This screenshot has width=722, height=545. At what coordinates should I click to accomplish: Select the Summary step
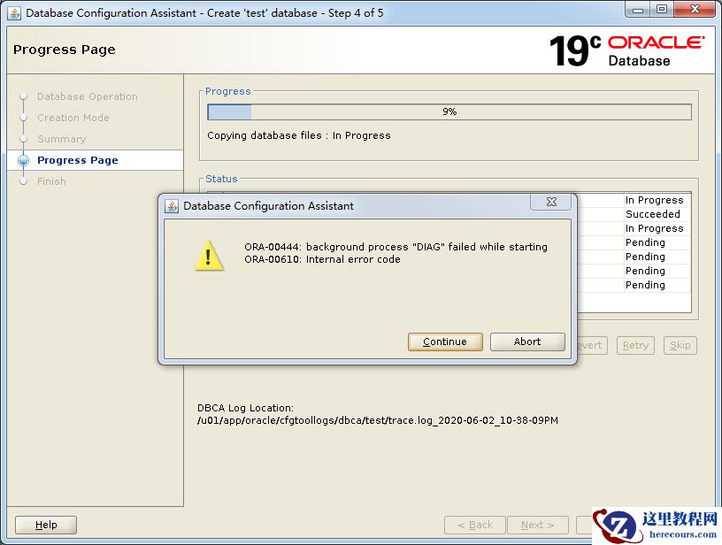coord(61,139)
